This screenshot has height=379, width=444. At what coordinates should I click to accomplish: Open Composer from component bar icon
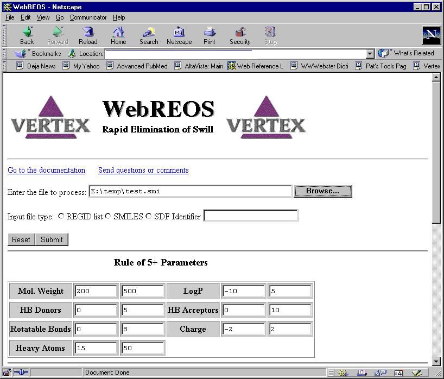coord(416,373)
